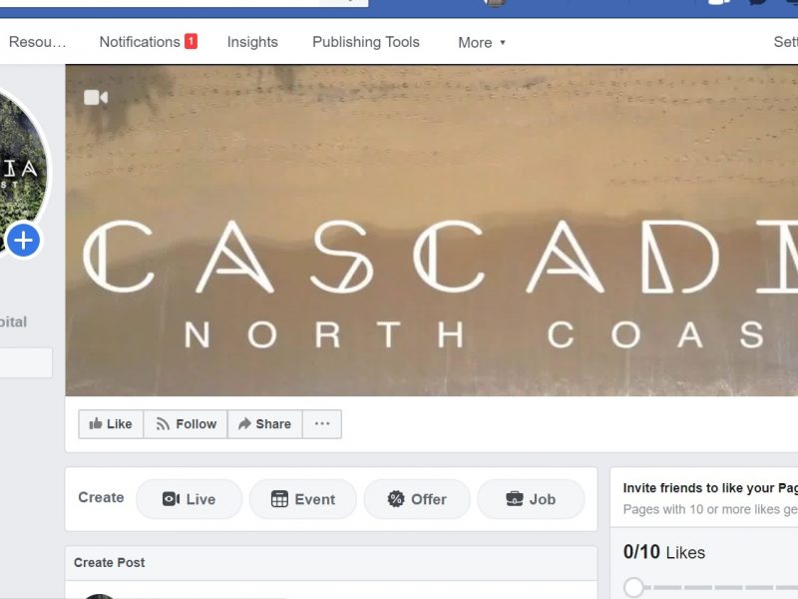Open the three-dots more options button

322,423
